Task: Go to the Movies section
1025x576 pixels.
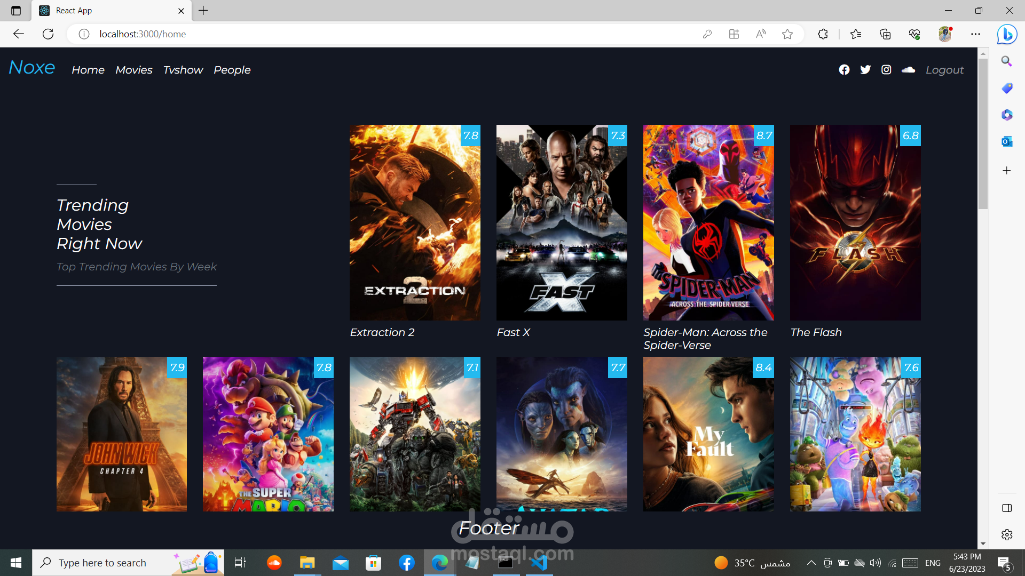Action: tap(133, 70)
